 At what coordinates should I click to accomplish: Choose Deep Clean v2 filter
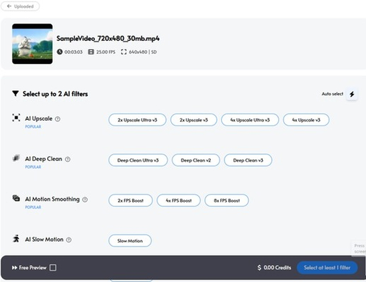click(x=196, y=160)
